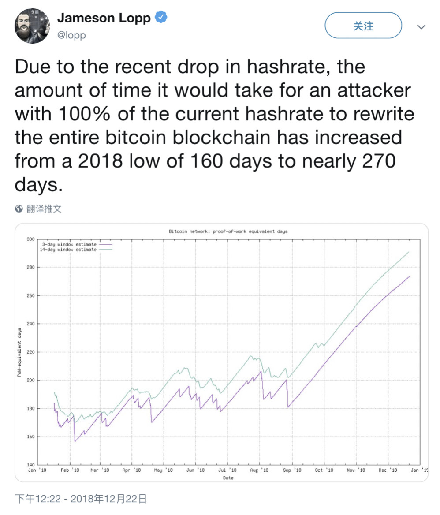This screenshot has height=515, width=440.
Task: Click the globe icon beside 翻译推文
Action: [19, 209]
